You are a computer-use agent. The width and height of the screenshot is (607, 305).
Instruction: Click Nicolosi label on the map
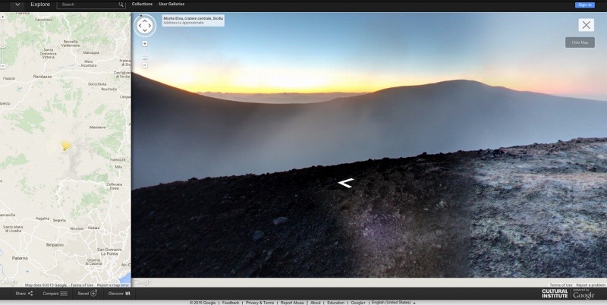click(77, 229)
